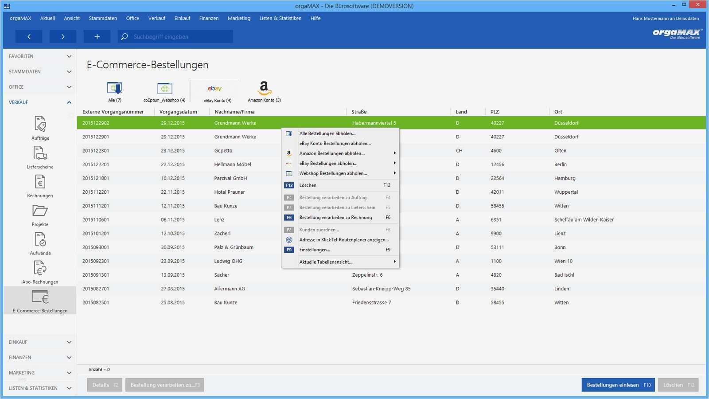Click the Alle Bestellungen abholen icon
Viewport: 709px width, 399px height.
click(289, 133)
